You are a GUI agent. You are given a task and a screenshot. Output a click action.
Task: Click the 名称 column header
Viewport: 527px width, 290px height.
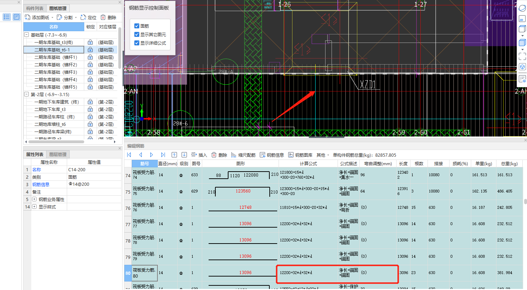54,27
